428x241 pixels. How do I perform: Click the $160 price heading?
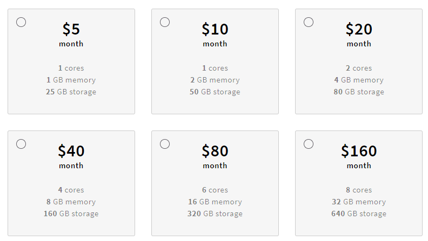coord(359,151)
